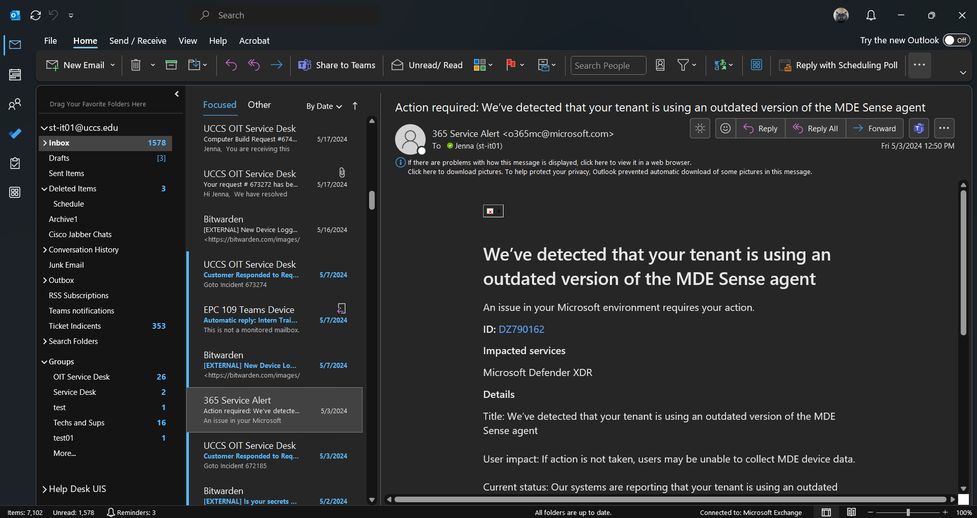Switch to the Other inbox tab
This screenshot has height=518, width=977.
[259, 105]
